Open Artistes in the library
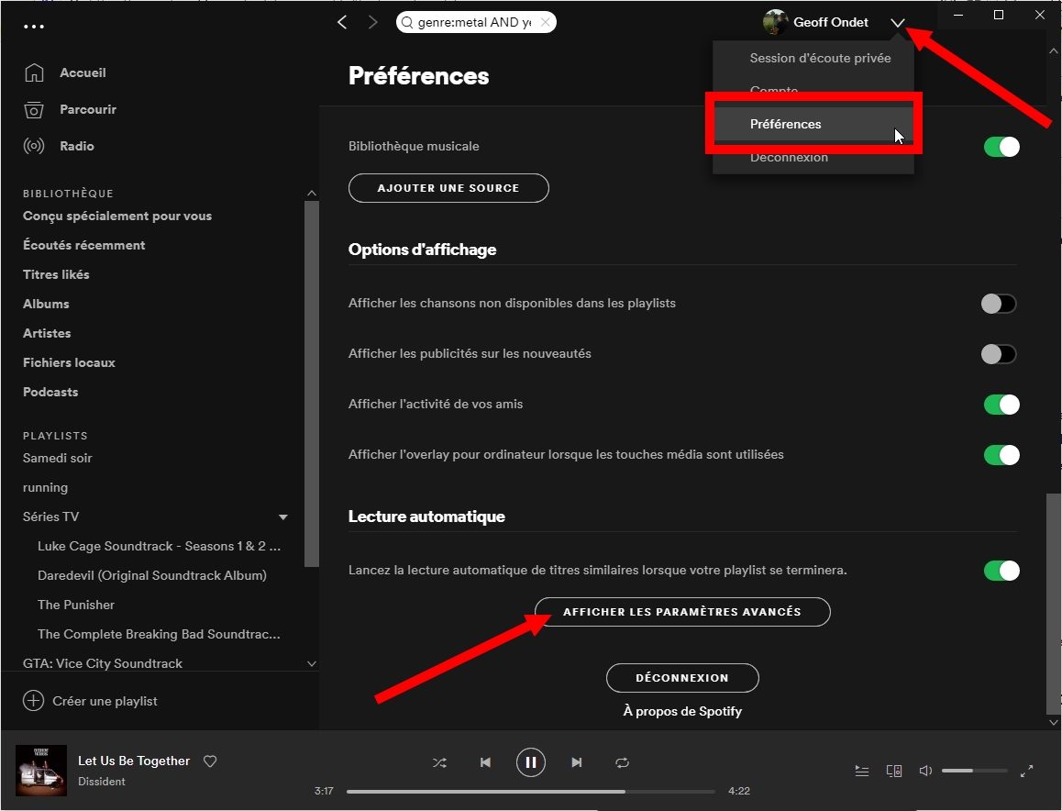The width and height of the screenshot is (1062, 811). (x=47, y=333)
